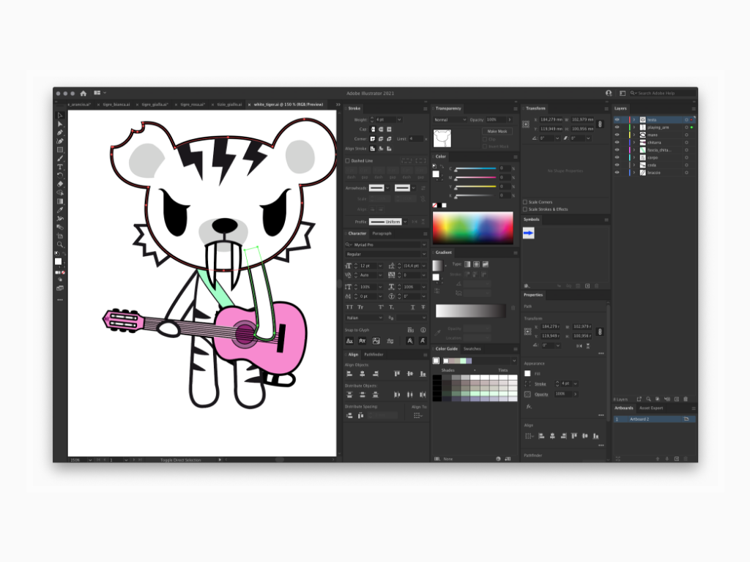Choose bevel join corner option

390,138
